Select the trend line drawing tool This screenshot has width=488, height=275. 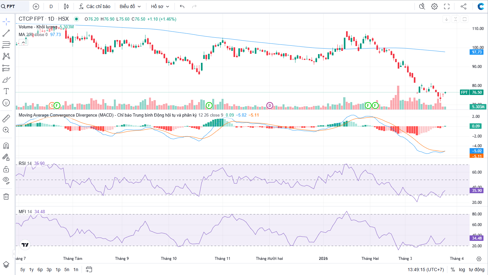point(6,33)
